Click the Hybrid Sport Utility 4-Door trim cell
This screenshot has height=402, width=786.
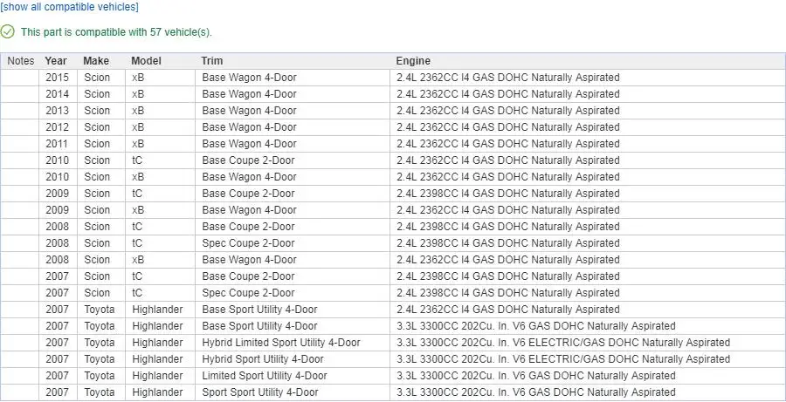pos(293,359)
